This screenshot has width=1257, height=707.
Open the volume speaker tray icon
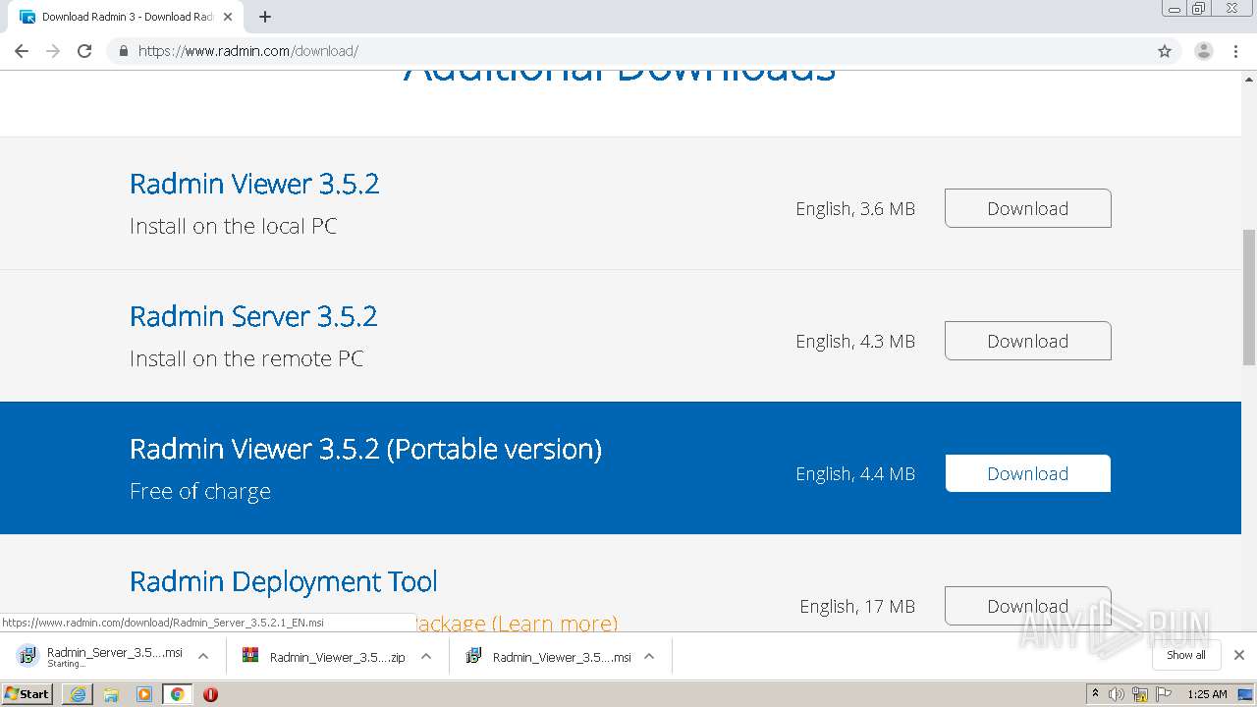coord(1117,694)
